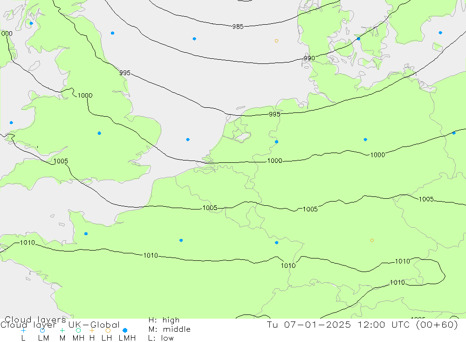Click the 1010 isobar label near Brittany
The width and height of the screenshot is (466, 342).
[x=27, y=243]
